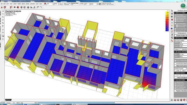187x105 pixels.
Task: Collapse the DATA & SCALE section
Action: [180, 38]
